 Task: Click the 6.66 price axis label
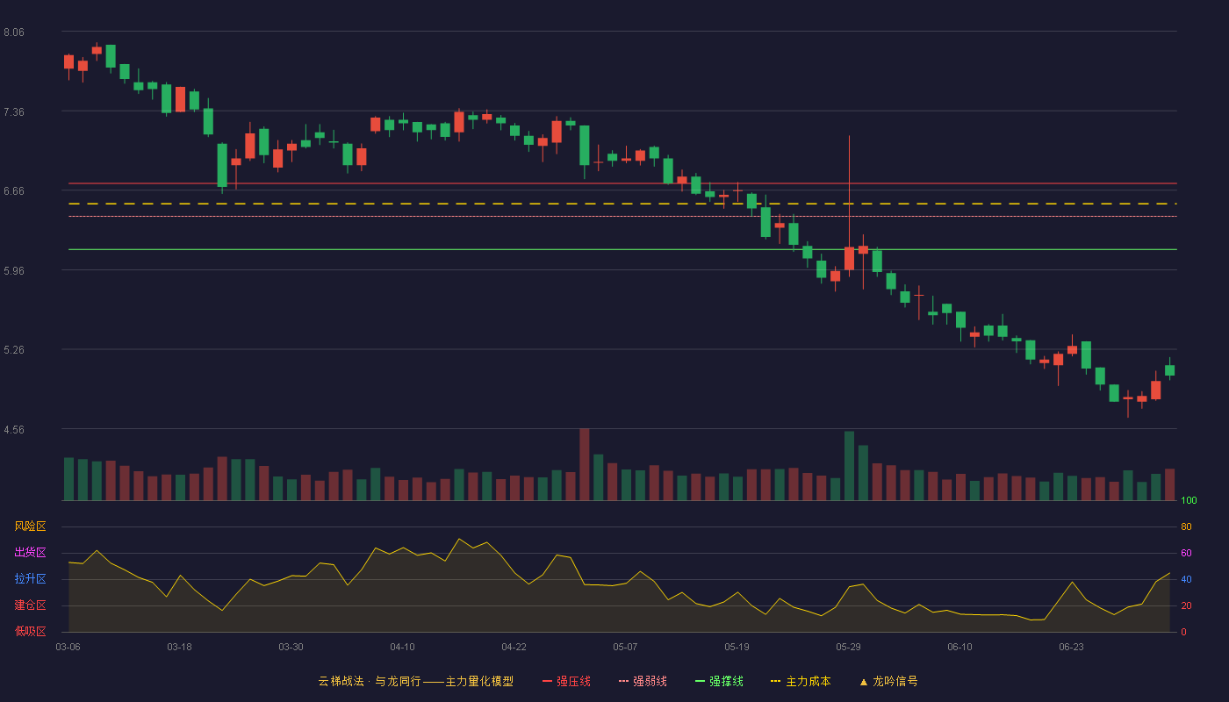pyautogui.click(x=14, y=191)
